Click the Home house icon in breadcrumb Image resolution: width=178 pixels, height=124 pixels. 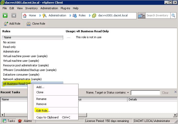click(x=25, y=16)
